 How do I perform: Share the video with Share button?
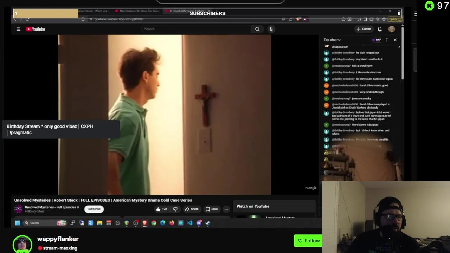(x=192, y=209)
